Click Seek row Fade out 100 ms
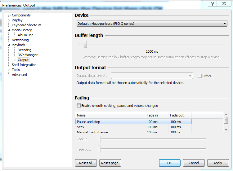The image size is (233, 171). [x=176, y=127]
